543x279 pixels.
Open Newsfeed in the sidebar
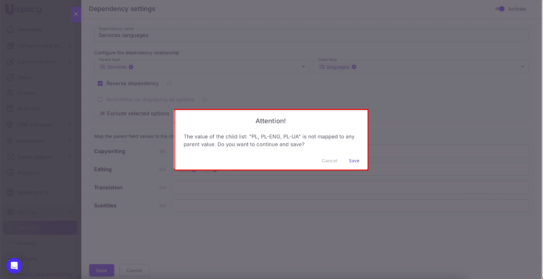click(30, 30)
